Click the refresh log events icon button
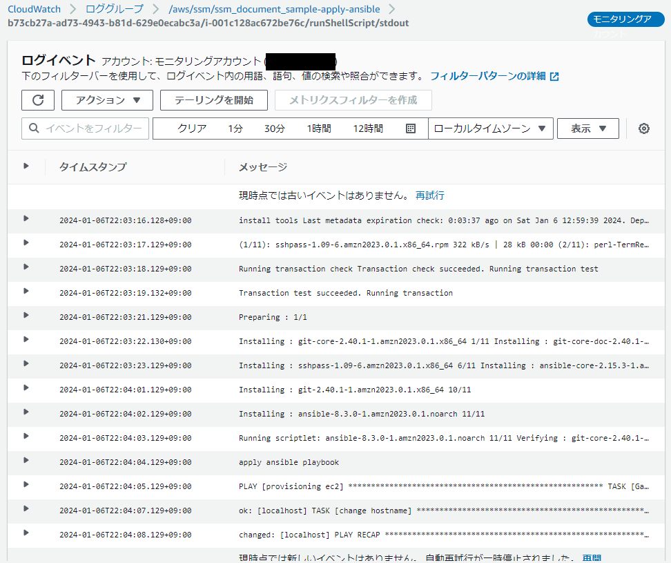The height and width of the screenshot is (563, 671). [38, 100]
